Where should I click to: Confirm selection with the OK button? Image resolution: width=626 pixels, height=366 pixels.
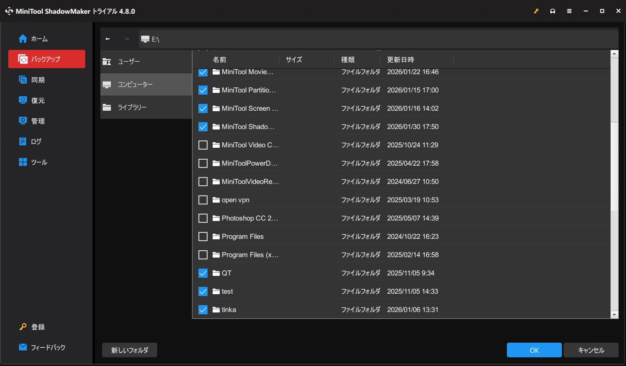[534, 350]
